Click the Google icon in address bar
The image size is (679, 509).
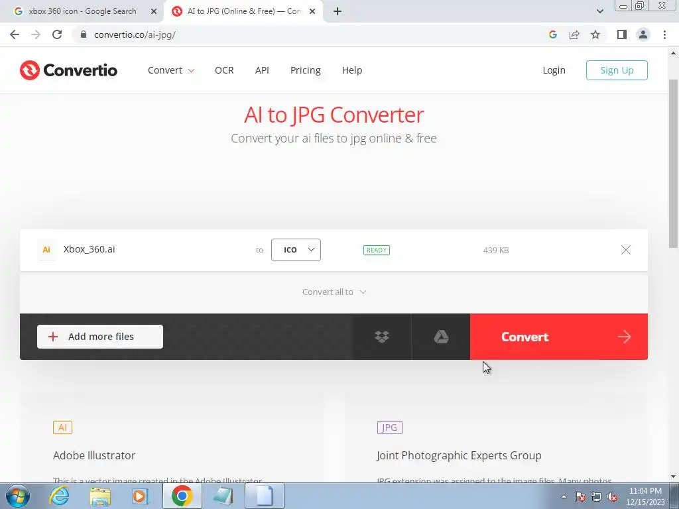[552, 34]
